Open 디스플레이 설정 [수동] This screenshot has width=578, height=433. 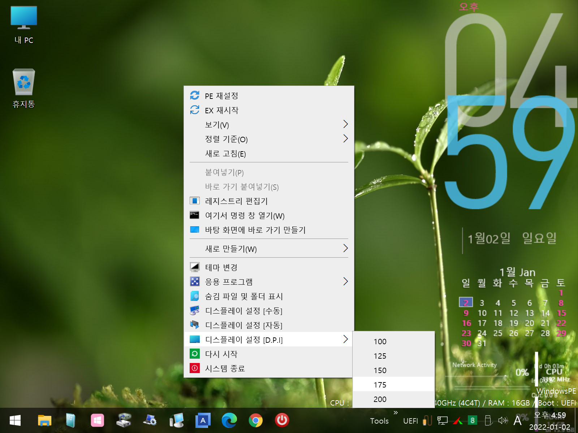coord(269,311)
